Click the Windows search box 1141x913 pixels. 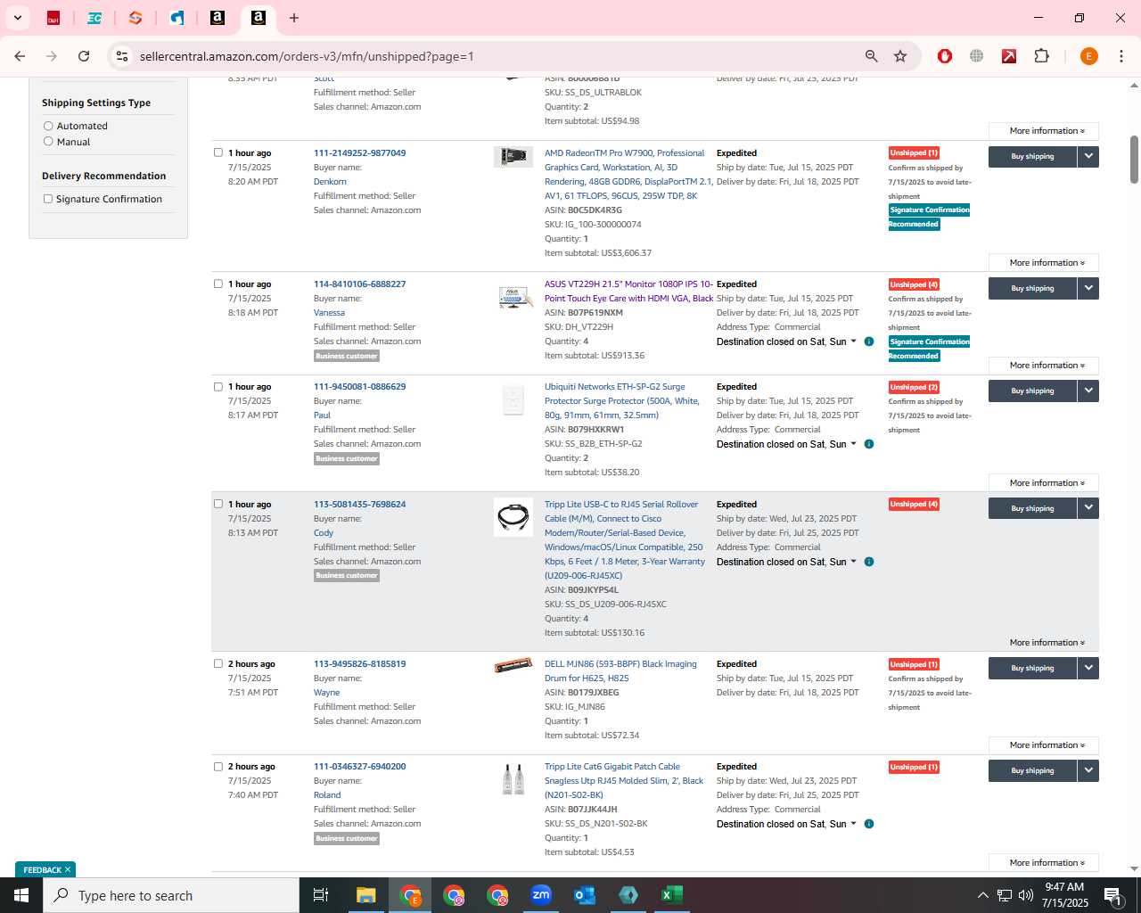(x=171, y=895)
